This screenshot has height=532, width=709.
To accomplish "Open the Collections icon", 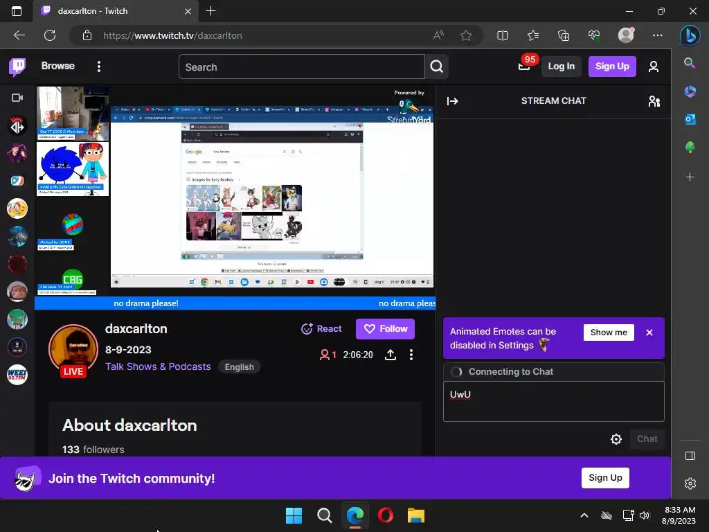I will [x=564, y=35].
